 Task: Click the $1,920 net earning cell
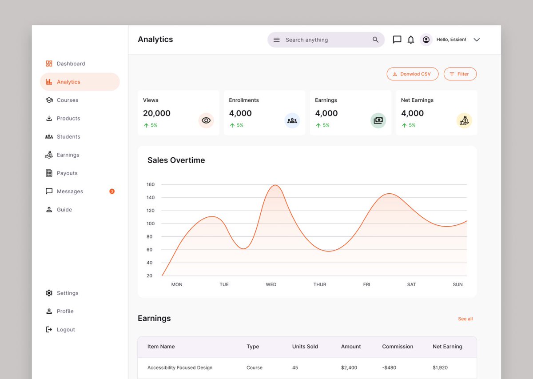(440, 367)
